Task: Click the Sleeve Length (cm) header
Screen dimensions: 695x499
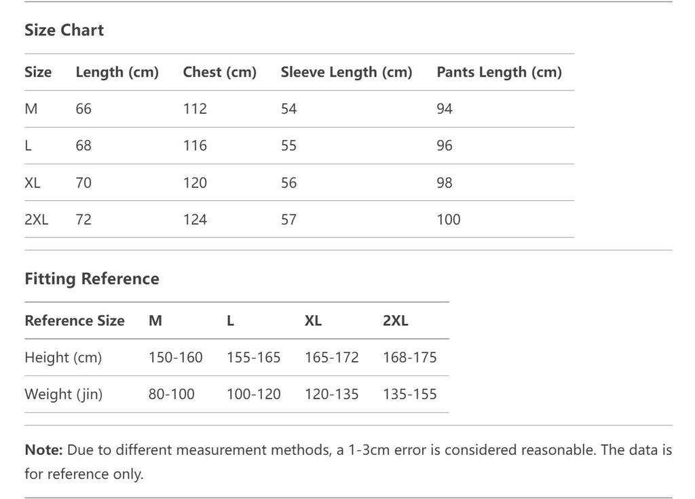Action: click(x=346, y=72)
